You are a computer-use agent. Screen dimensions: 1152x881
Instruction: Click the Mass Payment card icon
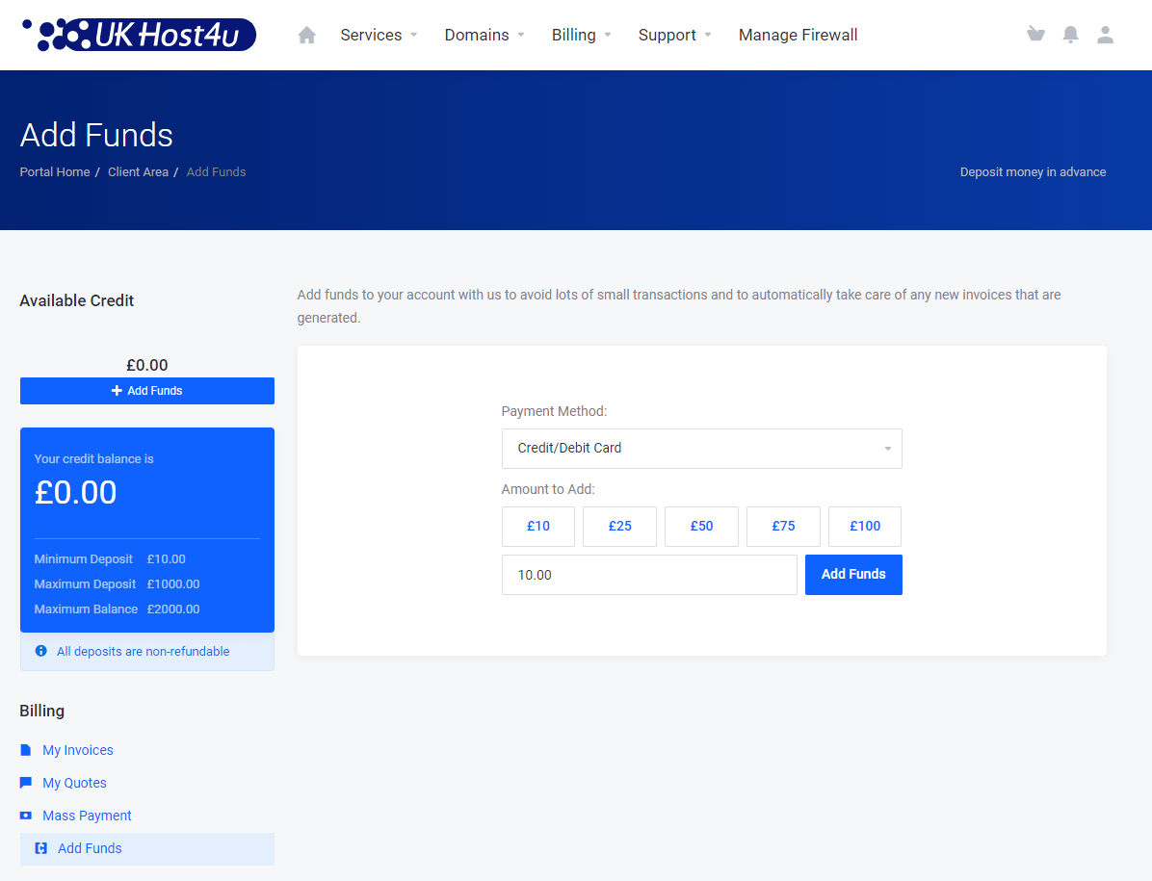tap(25, 815)
